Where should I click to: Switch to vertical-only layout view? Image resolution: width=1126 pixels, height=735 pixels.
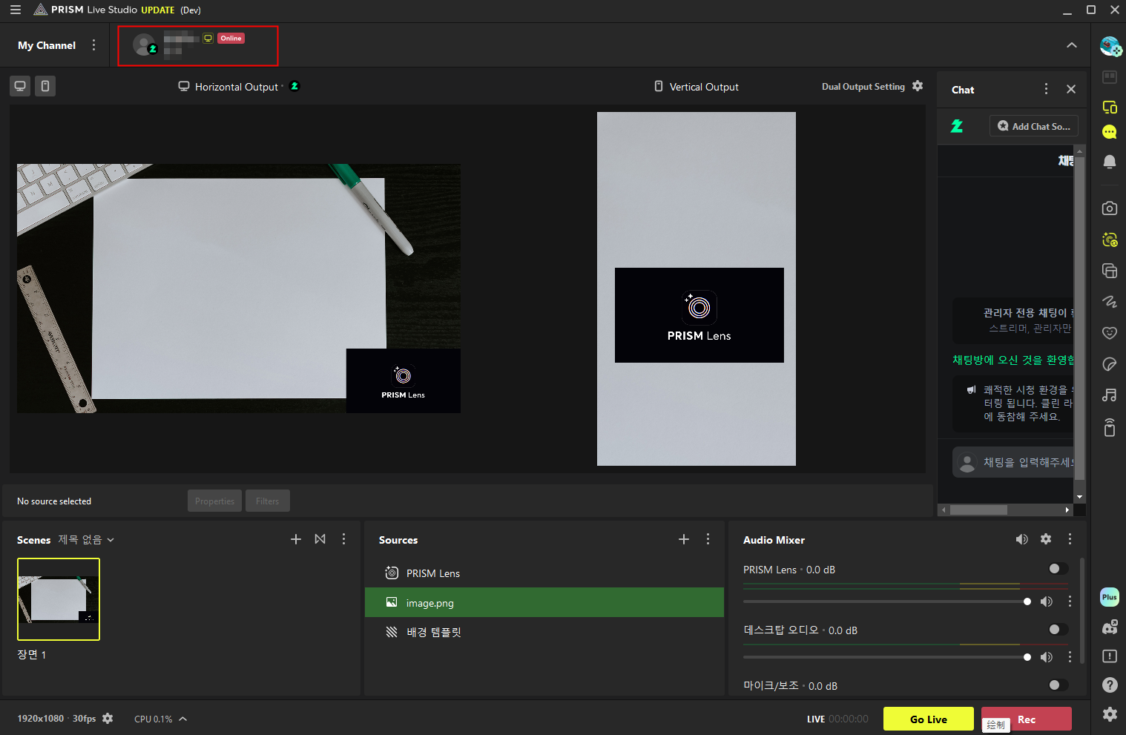pyautogui.click(x=45, y=86)
